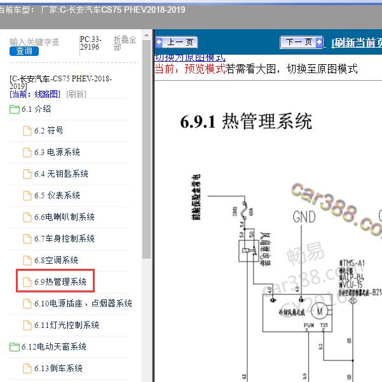Expand the 6.12电动天窗系统 folder icon

pos(15,347)
